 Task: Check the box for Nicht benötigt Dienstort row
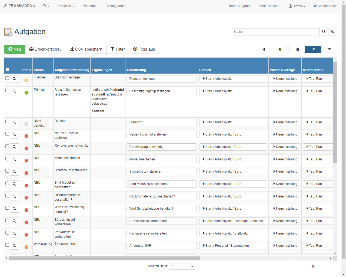[7, 121]
